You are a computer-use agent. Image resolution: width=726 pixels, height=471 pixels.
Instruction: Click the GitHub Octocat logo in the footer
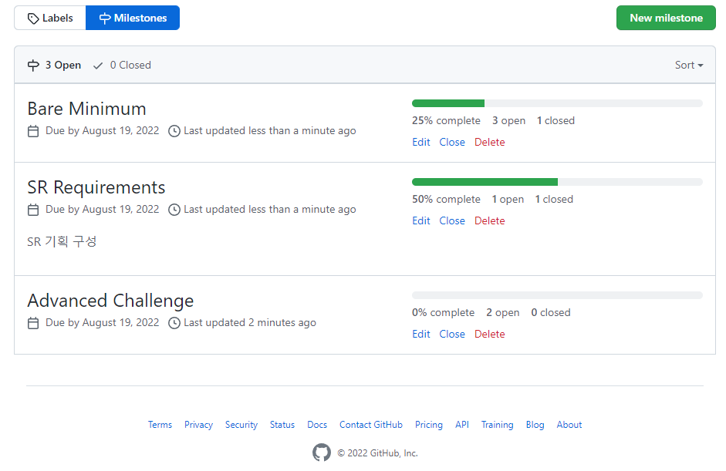(x=321, y=452)
